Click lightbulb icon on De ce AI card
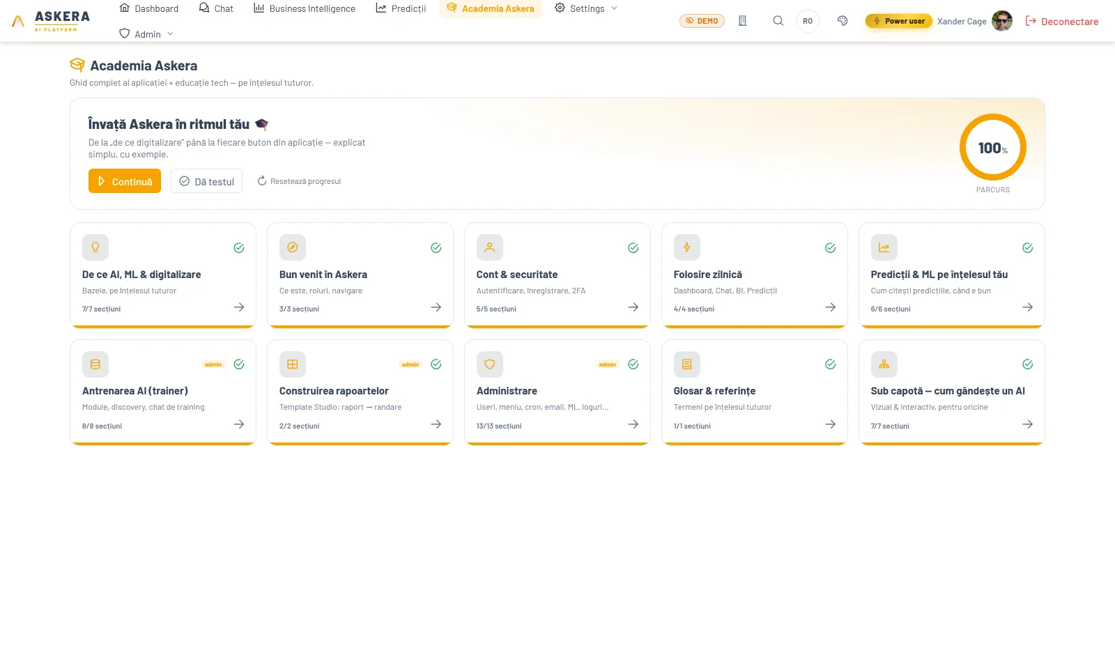 click(95, 247)
